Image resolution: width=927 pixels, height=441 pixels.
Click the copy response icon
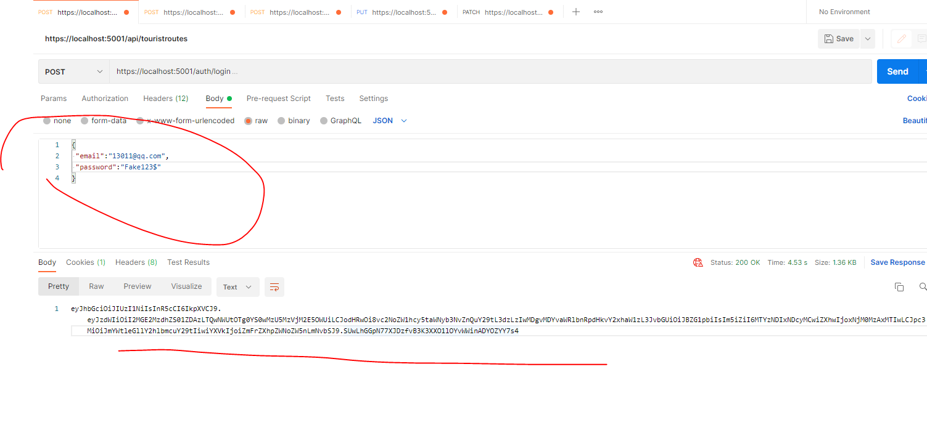pos(899,286)
